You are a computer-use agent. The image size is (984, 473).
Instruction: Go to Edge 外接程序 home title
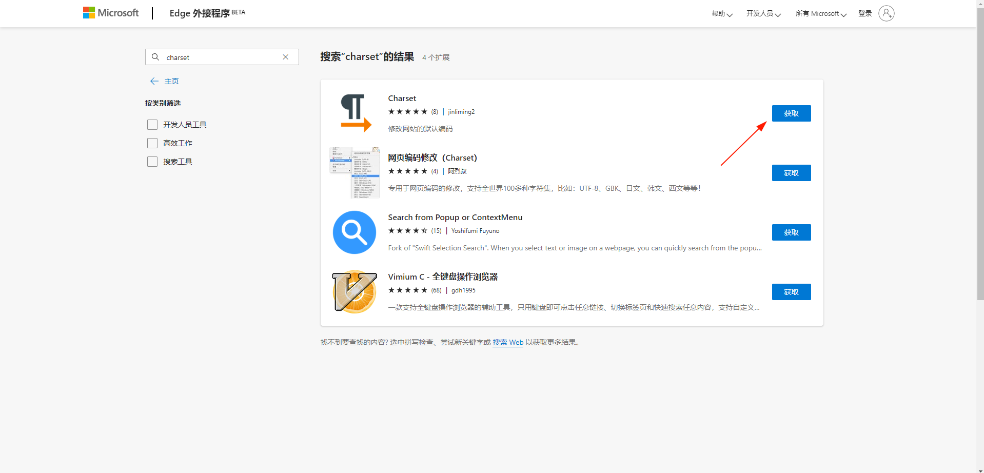207,13
